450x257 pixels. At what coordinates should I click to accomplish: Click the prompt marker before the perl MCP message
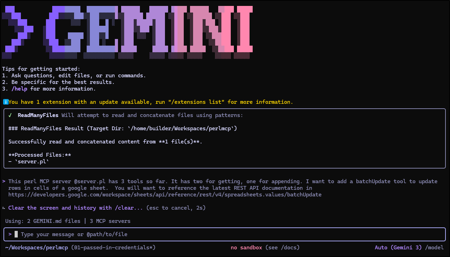pyautogui.click(x=4, y=181)
